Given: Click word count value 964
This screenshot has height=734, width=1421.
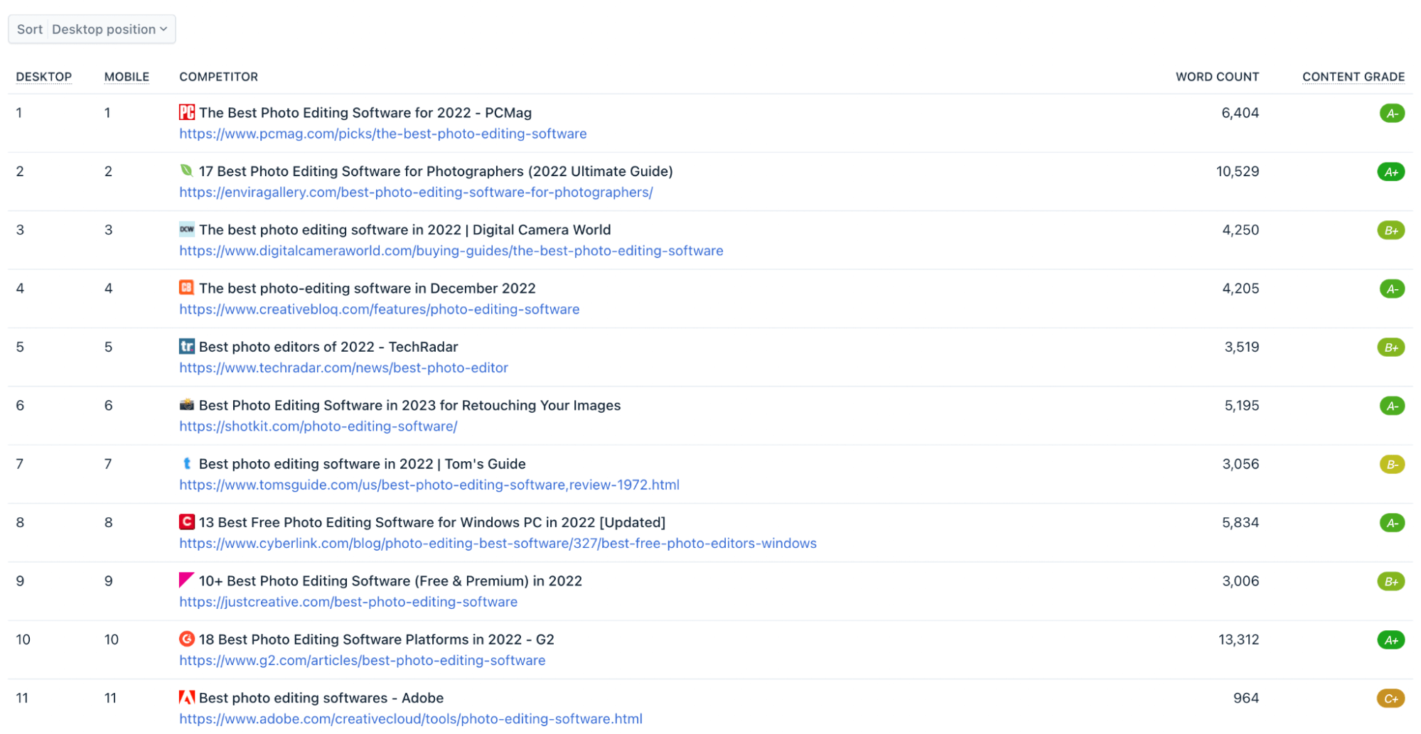Looking at the screenshot, I should tap(1246, 698).
